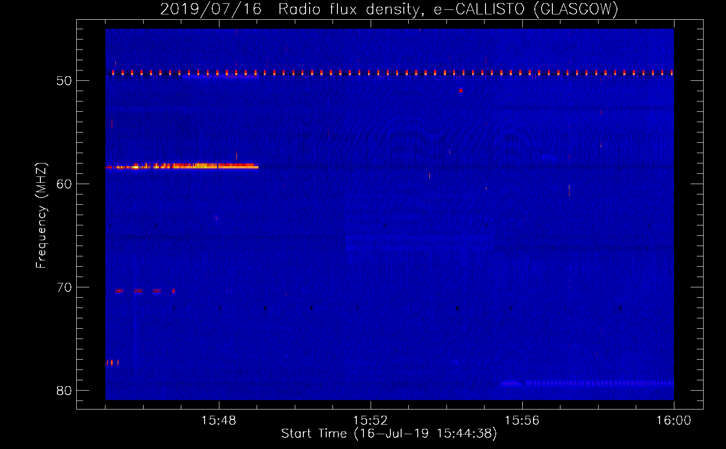Click the date 2019/07/16 in the title
726x449 pixels.
point(211,9)
